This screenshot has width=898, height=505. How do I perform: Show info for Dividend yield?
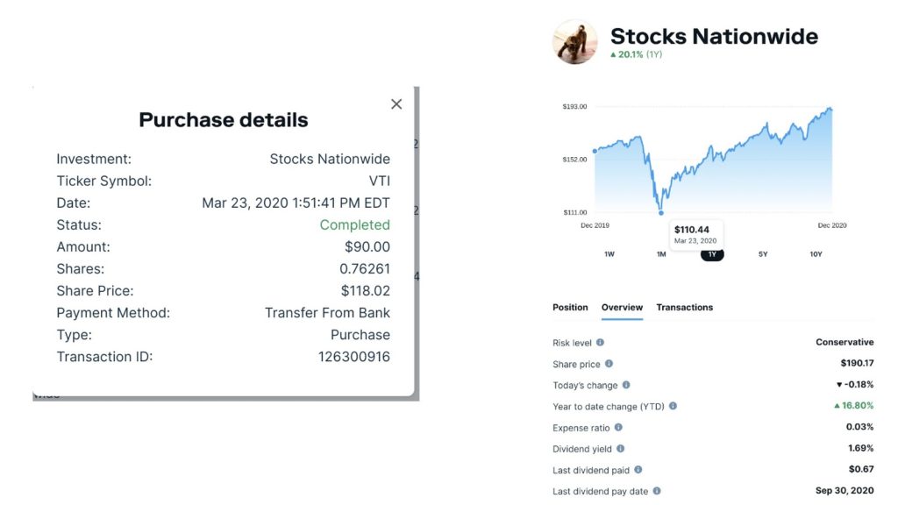coord(621,449)
